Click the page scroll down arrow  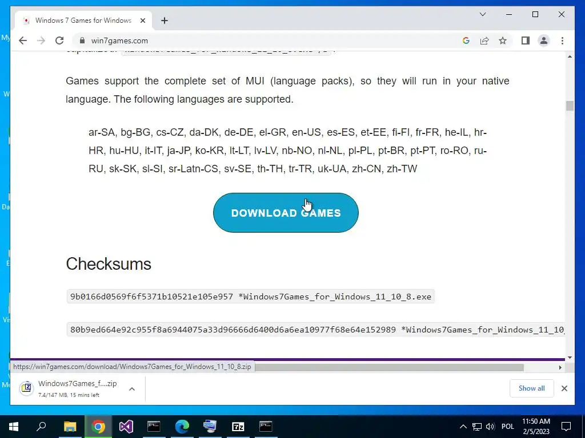point(570,358)
